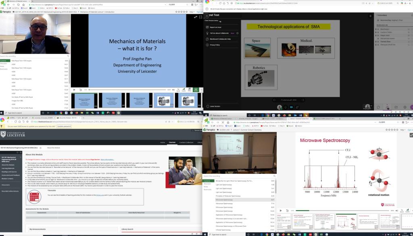Viewport: 413px width, 236px height.
Task: Open Report an issue in session menu
Action: click(x=215, y=27)
